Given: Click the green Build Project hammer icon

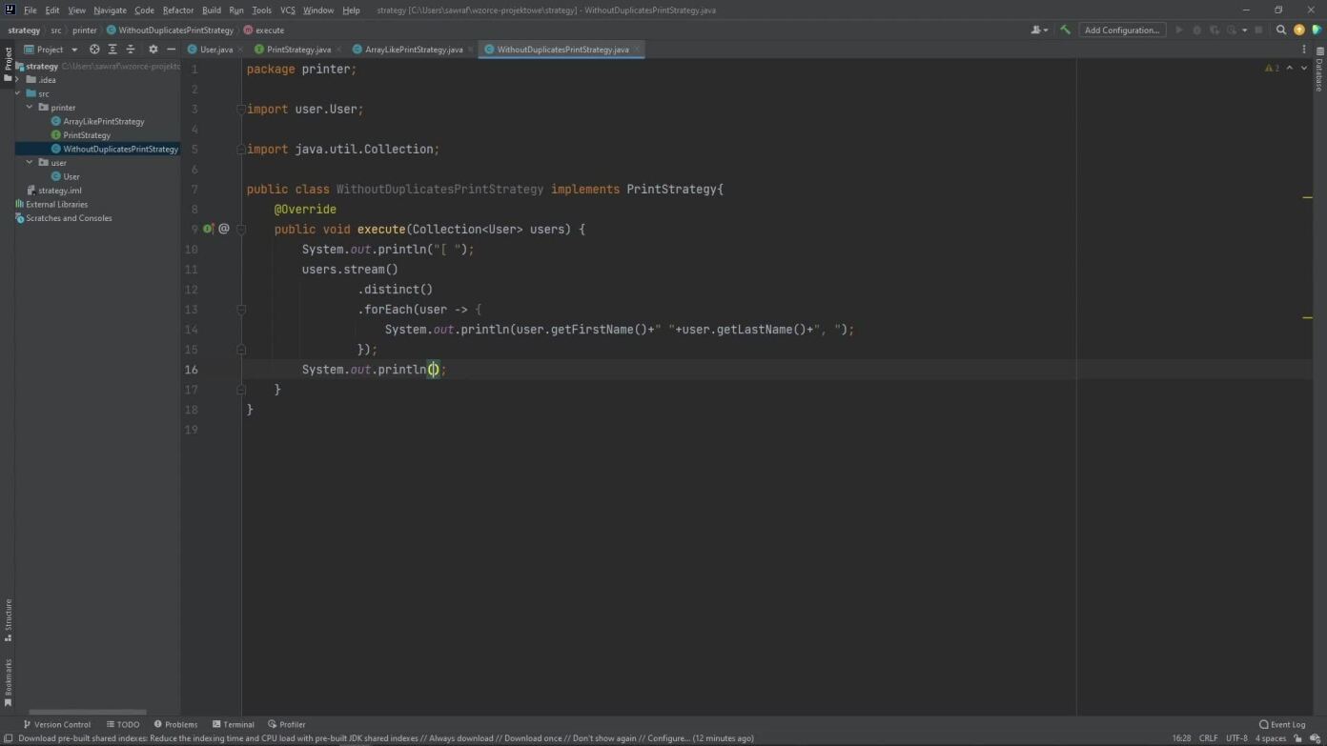Looking at the screenshot, I should (x=1065, y=30).
